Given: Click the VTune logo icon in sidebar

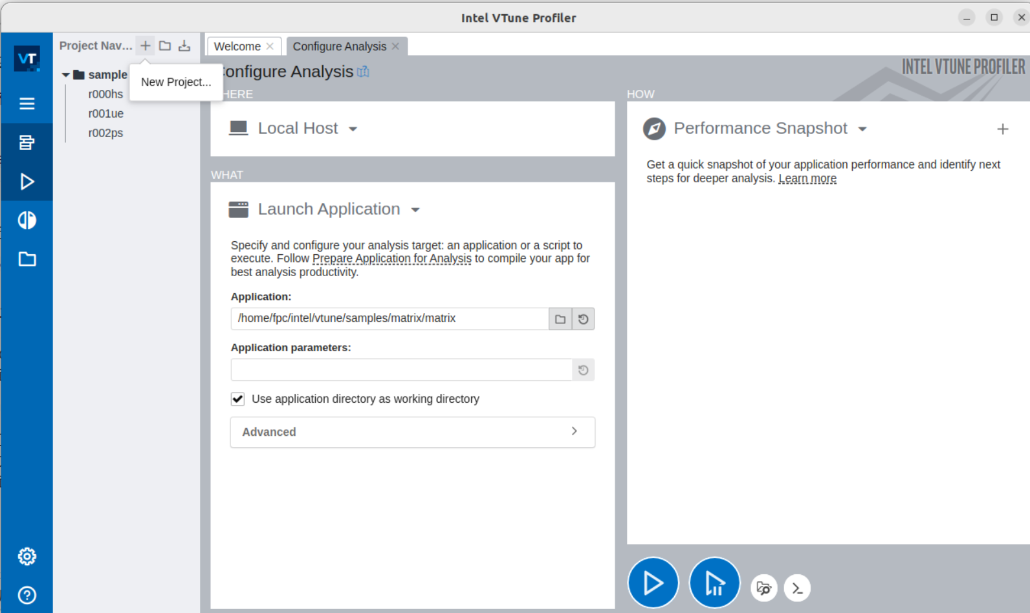Looking at the screenshot, I should pos(27,59).
